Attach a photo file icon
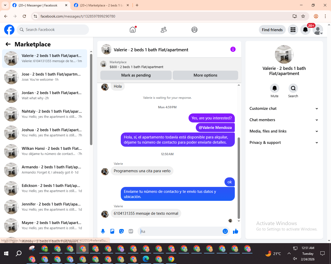Viewport: 331px width, 264px height. point(112,231)
